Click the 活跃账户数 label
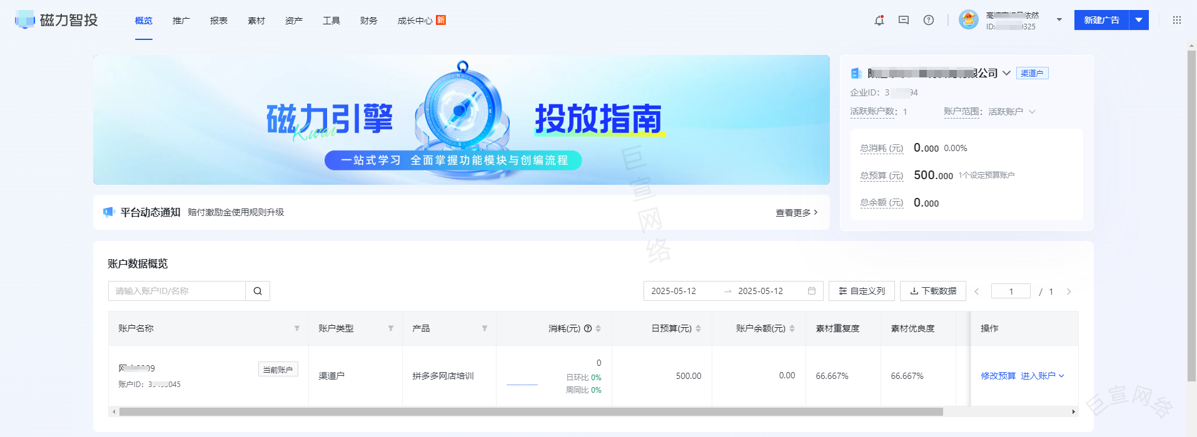Image resolution: width=1197 pixels, height=437 pixels. [x=874, y=112]
